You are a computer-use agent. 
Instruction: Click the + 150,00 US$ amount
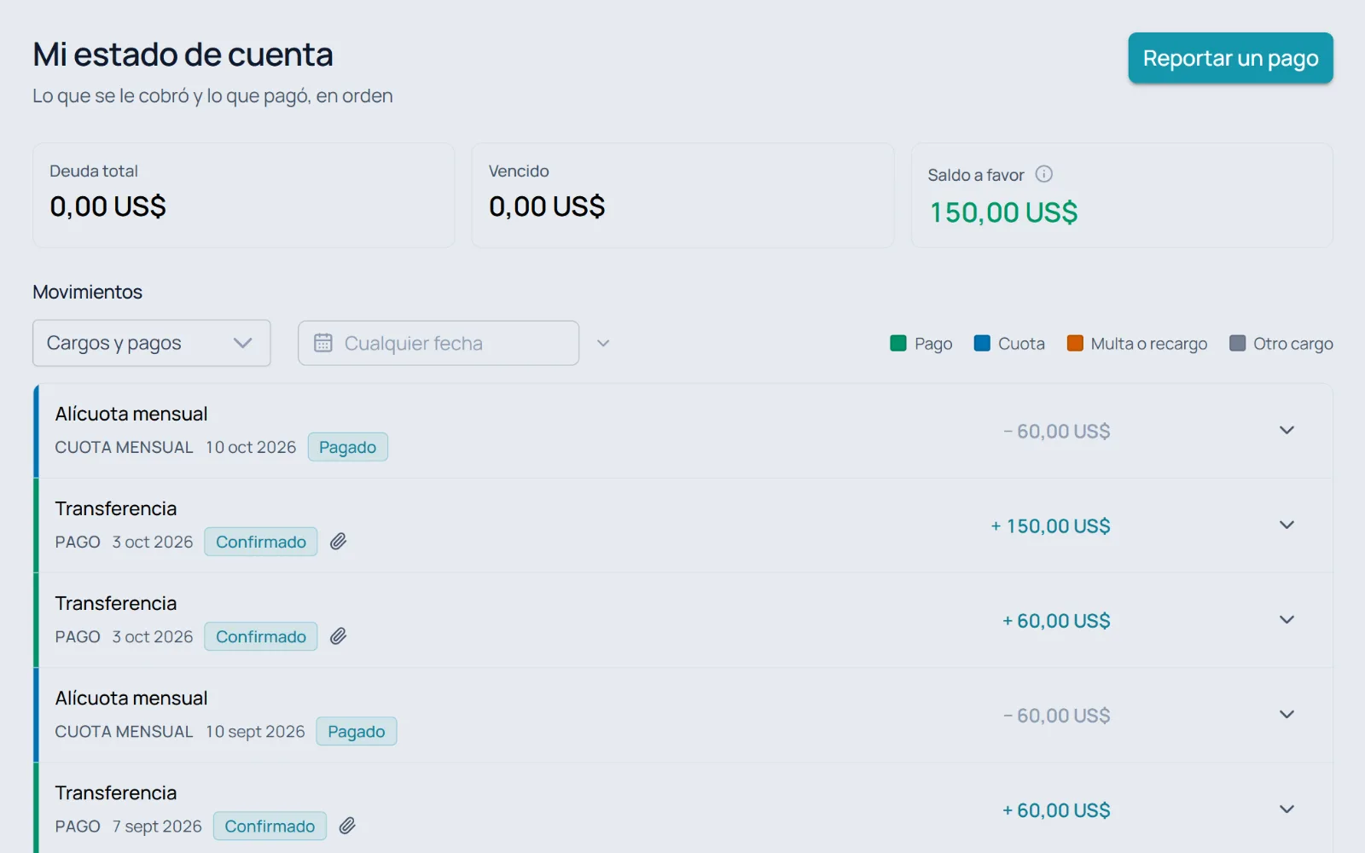coord(1050,526)
